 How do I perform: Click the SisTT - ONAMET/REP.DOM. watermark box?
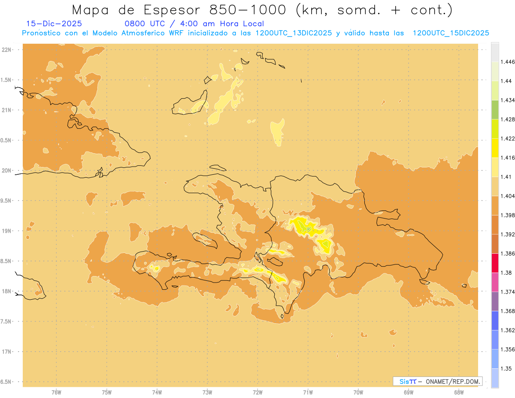[x=438, y=381]
